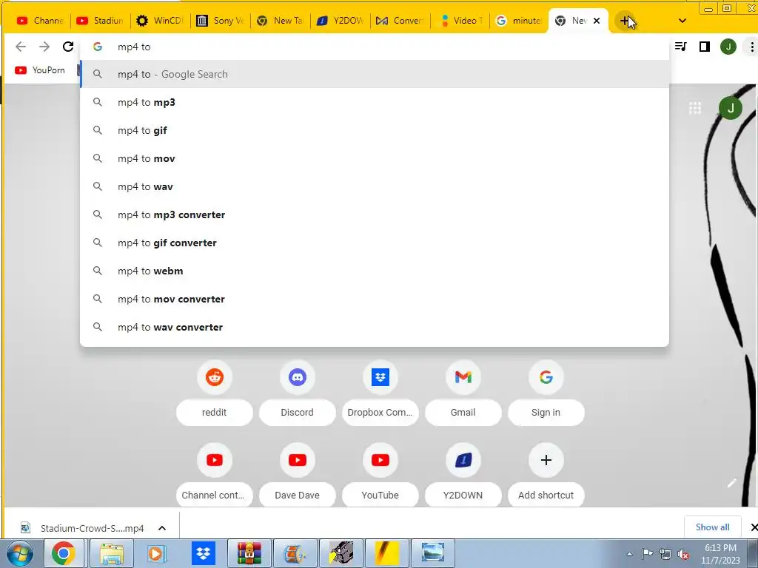The image size is (758, 568).
Task: Open the Gmail shortcut
Action: (x=463, y=393)
